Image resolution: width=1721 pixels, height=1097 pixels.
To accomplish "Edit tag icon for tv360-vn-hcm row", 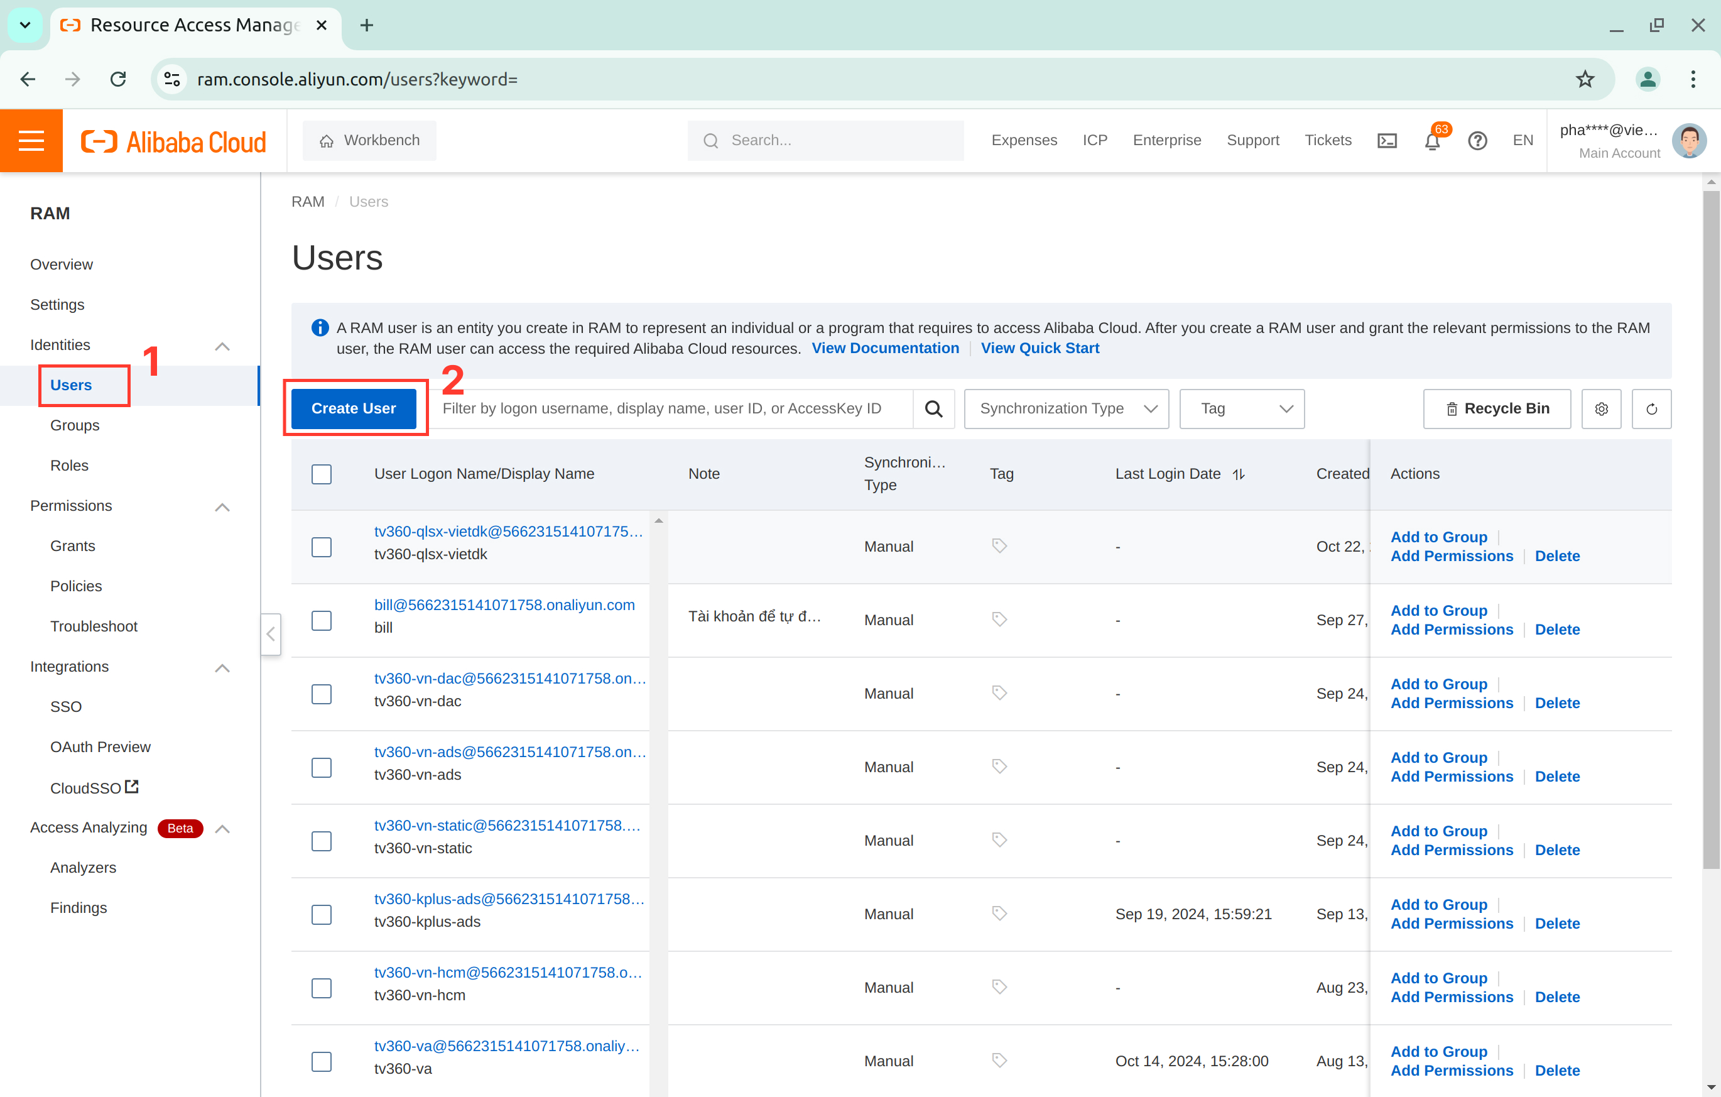I will point(999,987).
